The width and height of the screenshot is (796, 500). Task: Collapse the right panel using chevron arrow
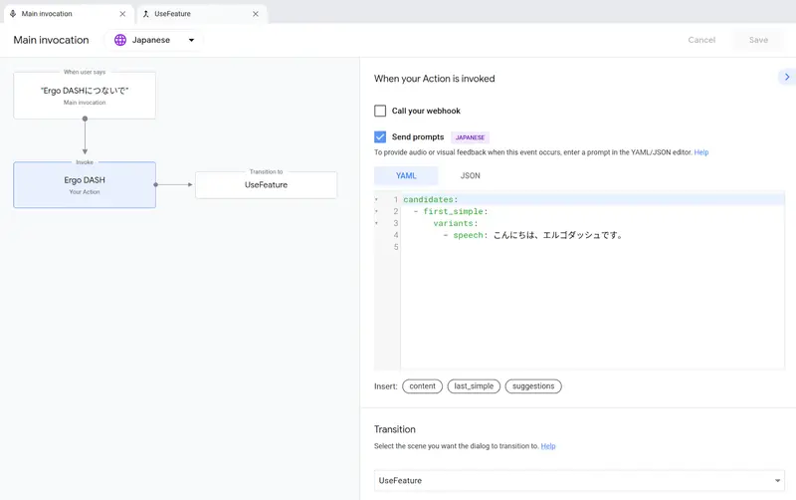(787, 77)
